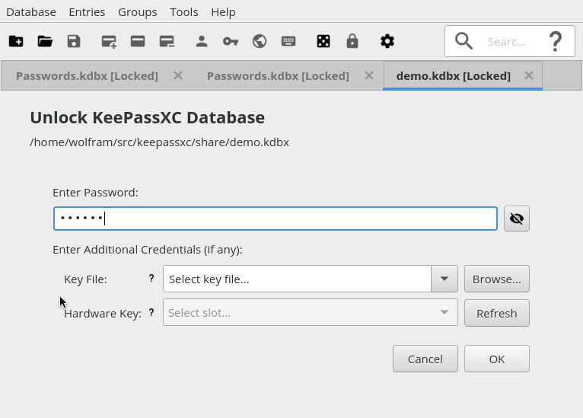Open the Select slot hardware key dropdown

point(310,312)
